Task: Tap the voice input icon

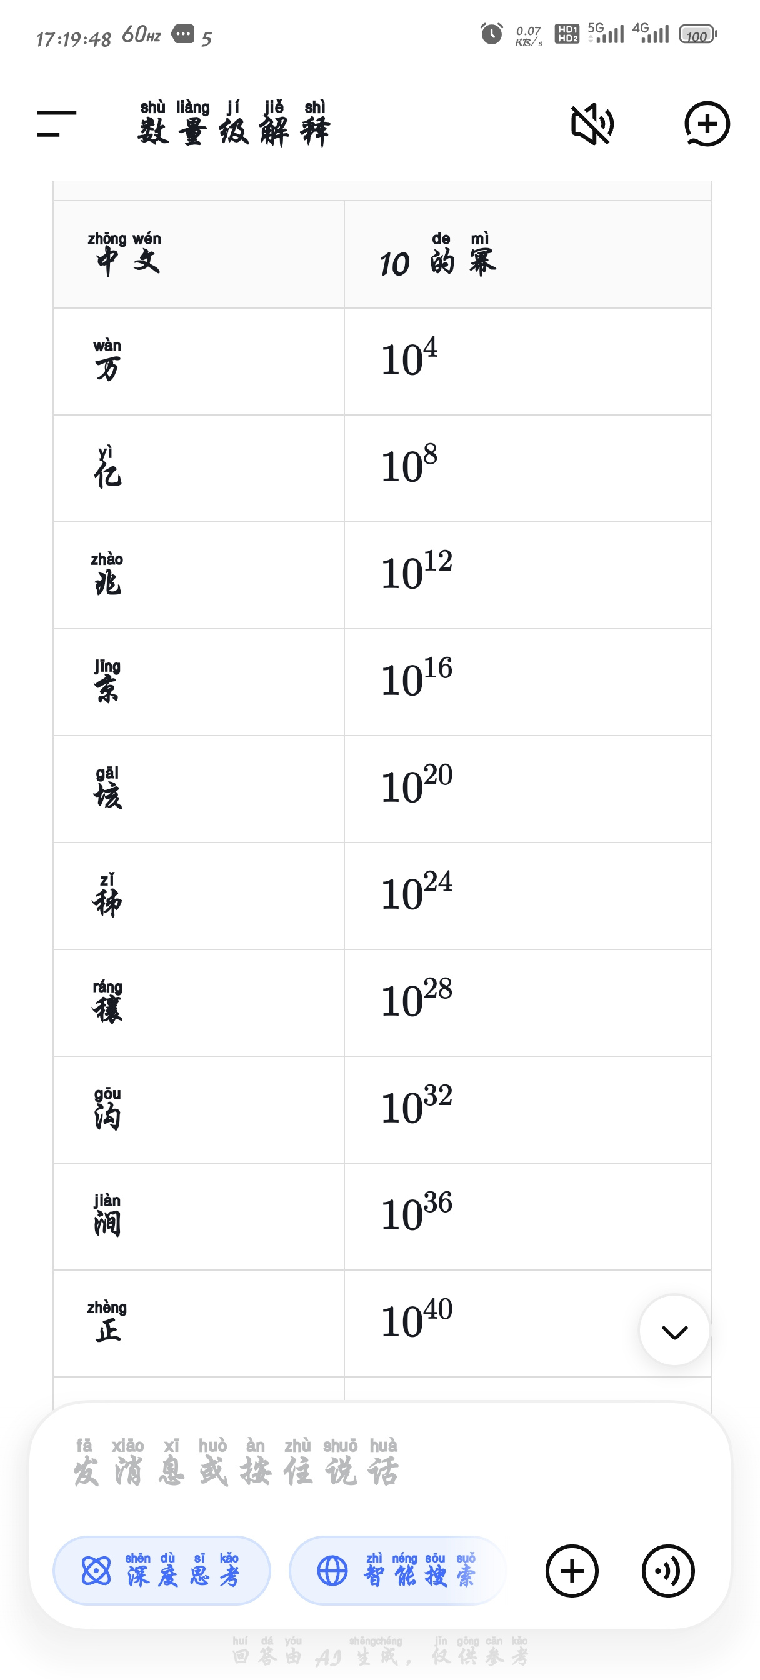Action: 668,1571
